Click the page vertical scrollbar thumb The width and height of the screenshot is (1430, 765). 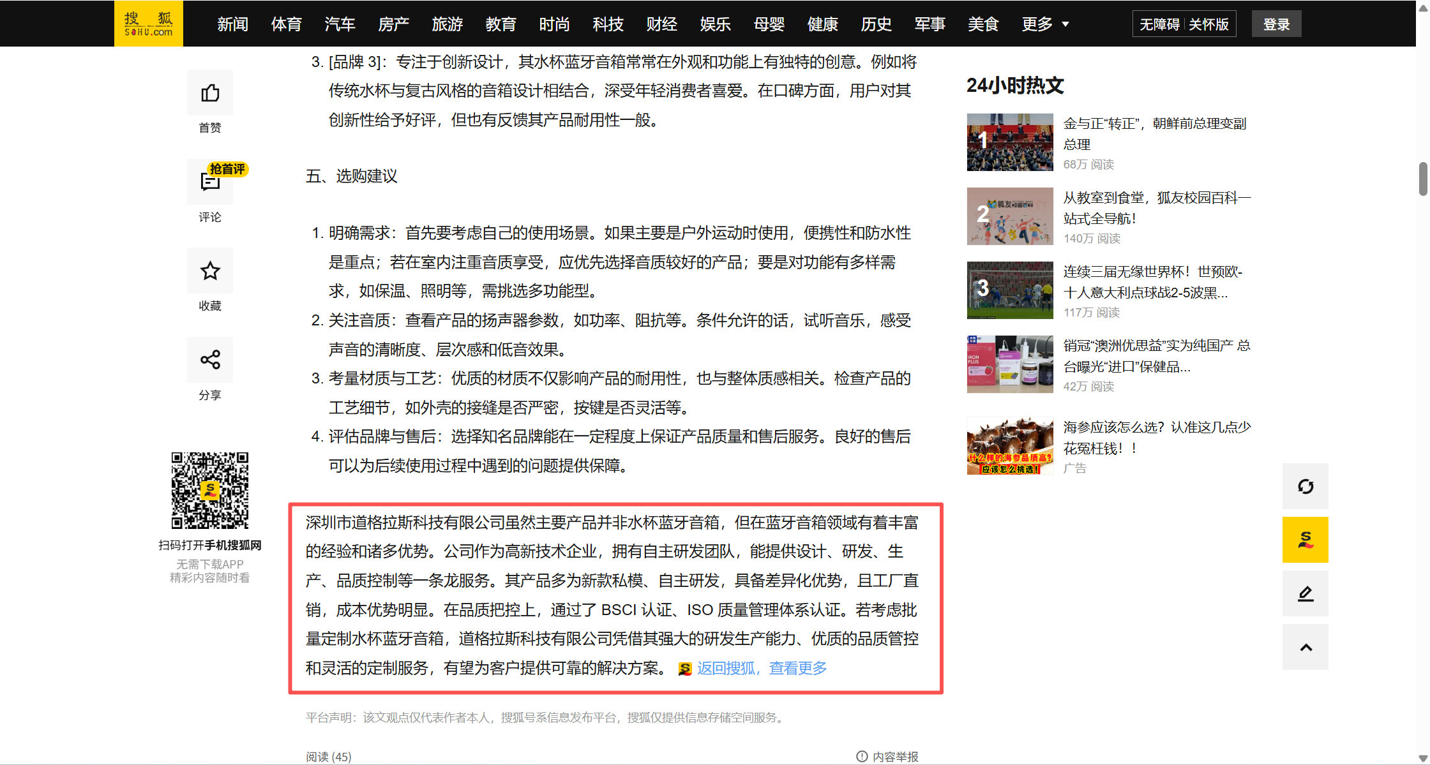tap(1423, 179)
